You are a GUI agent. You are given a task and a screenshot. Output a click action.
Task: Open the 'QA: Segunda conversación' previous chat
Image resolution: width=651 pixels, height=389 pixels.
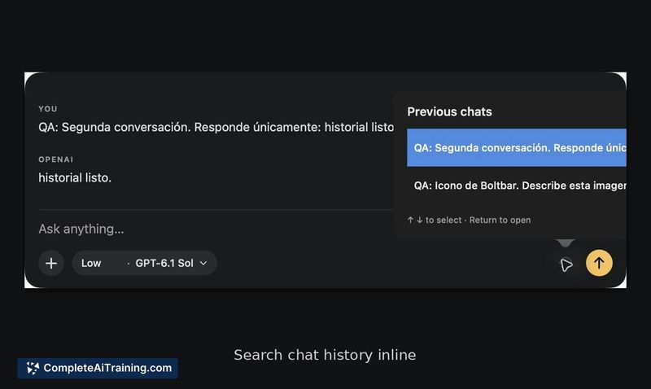pyautogui.click(x=517, y=148)
